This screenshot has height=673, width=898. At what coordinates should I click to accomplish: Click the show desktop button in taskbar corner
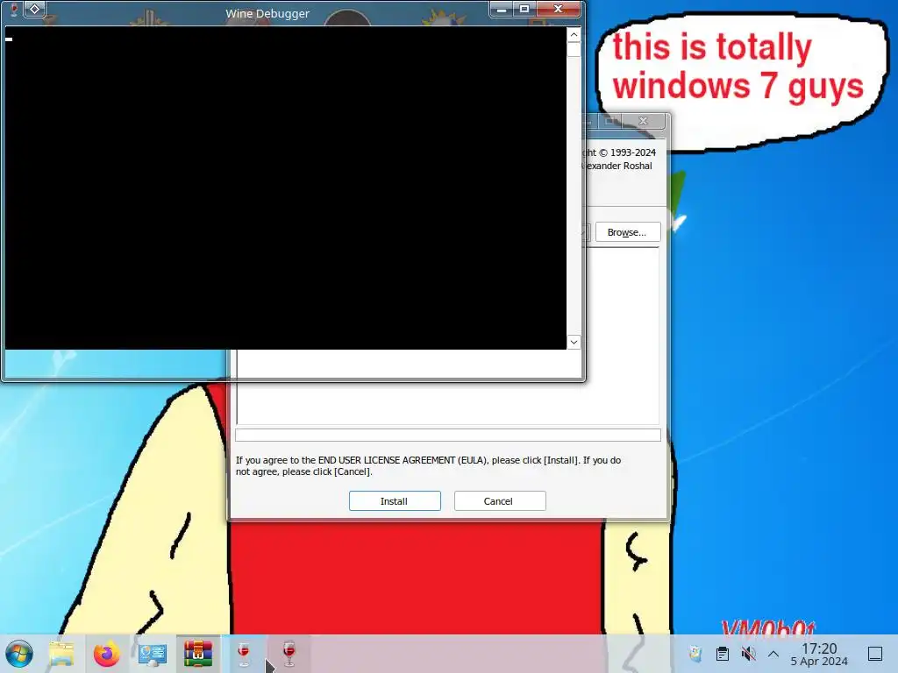(x=875, y=654)
